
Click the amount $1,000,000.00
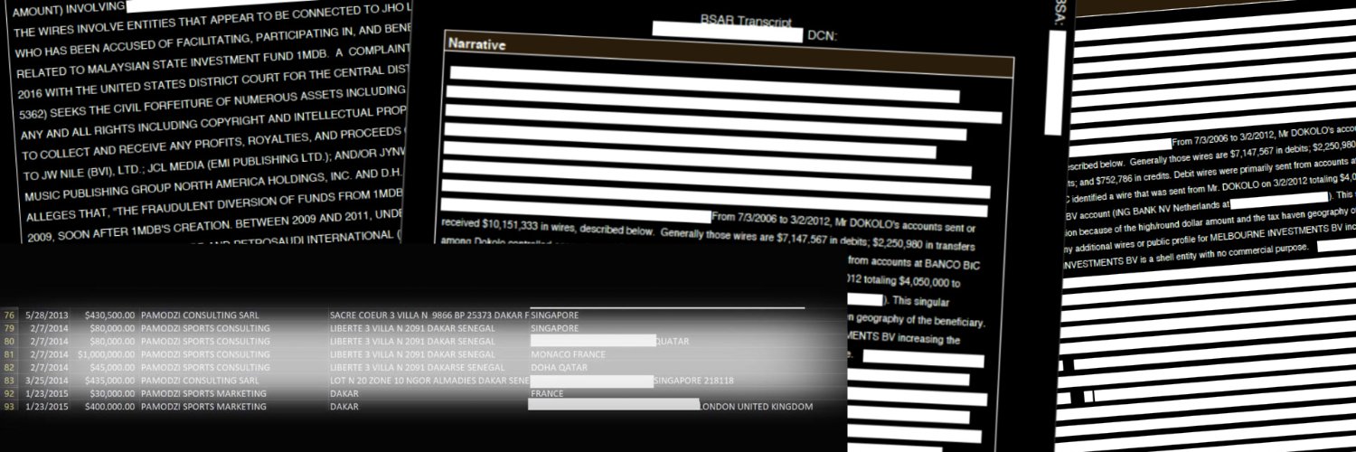coord(106,354)
